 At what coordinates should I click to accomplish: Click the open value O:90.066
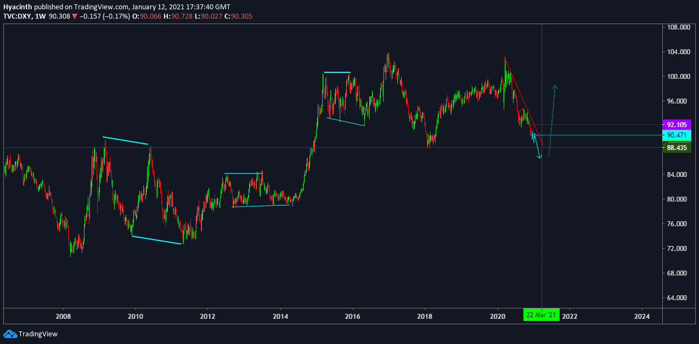pos(148,16)
